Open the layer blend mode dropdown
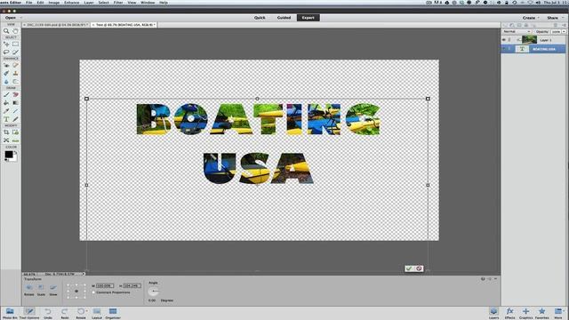The image size is (569, 320). [x=517, y=32]
